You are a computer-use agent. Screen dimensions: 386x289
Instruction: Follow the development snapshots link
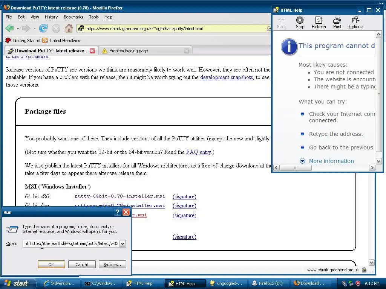point(227,77)
